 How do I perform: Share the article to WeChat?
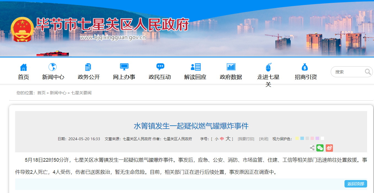pyautogui.click(x=320, y=148)
